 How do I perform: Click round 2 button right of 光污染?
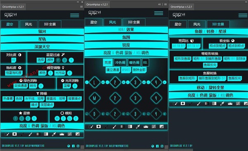pyautogui.click(x=69, y=73)
